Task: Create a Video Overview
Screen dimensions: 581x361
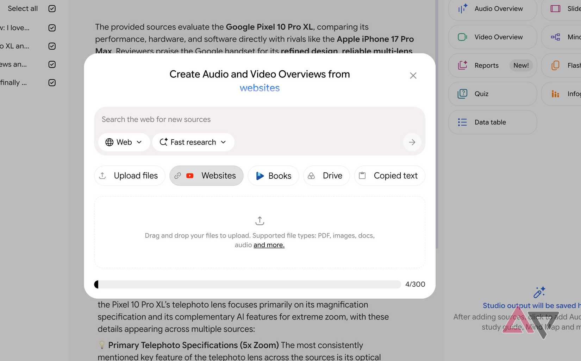Action: 493,37
